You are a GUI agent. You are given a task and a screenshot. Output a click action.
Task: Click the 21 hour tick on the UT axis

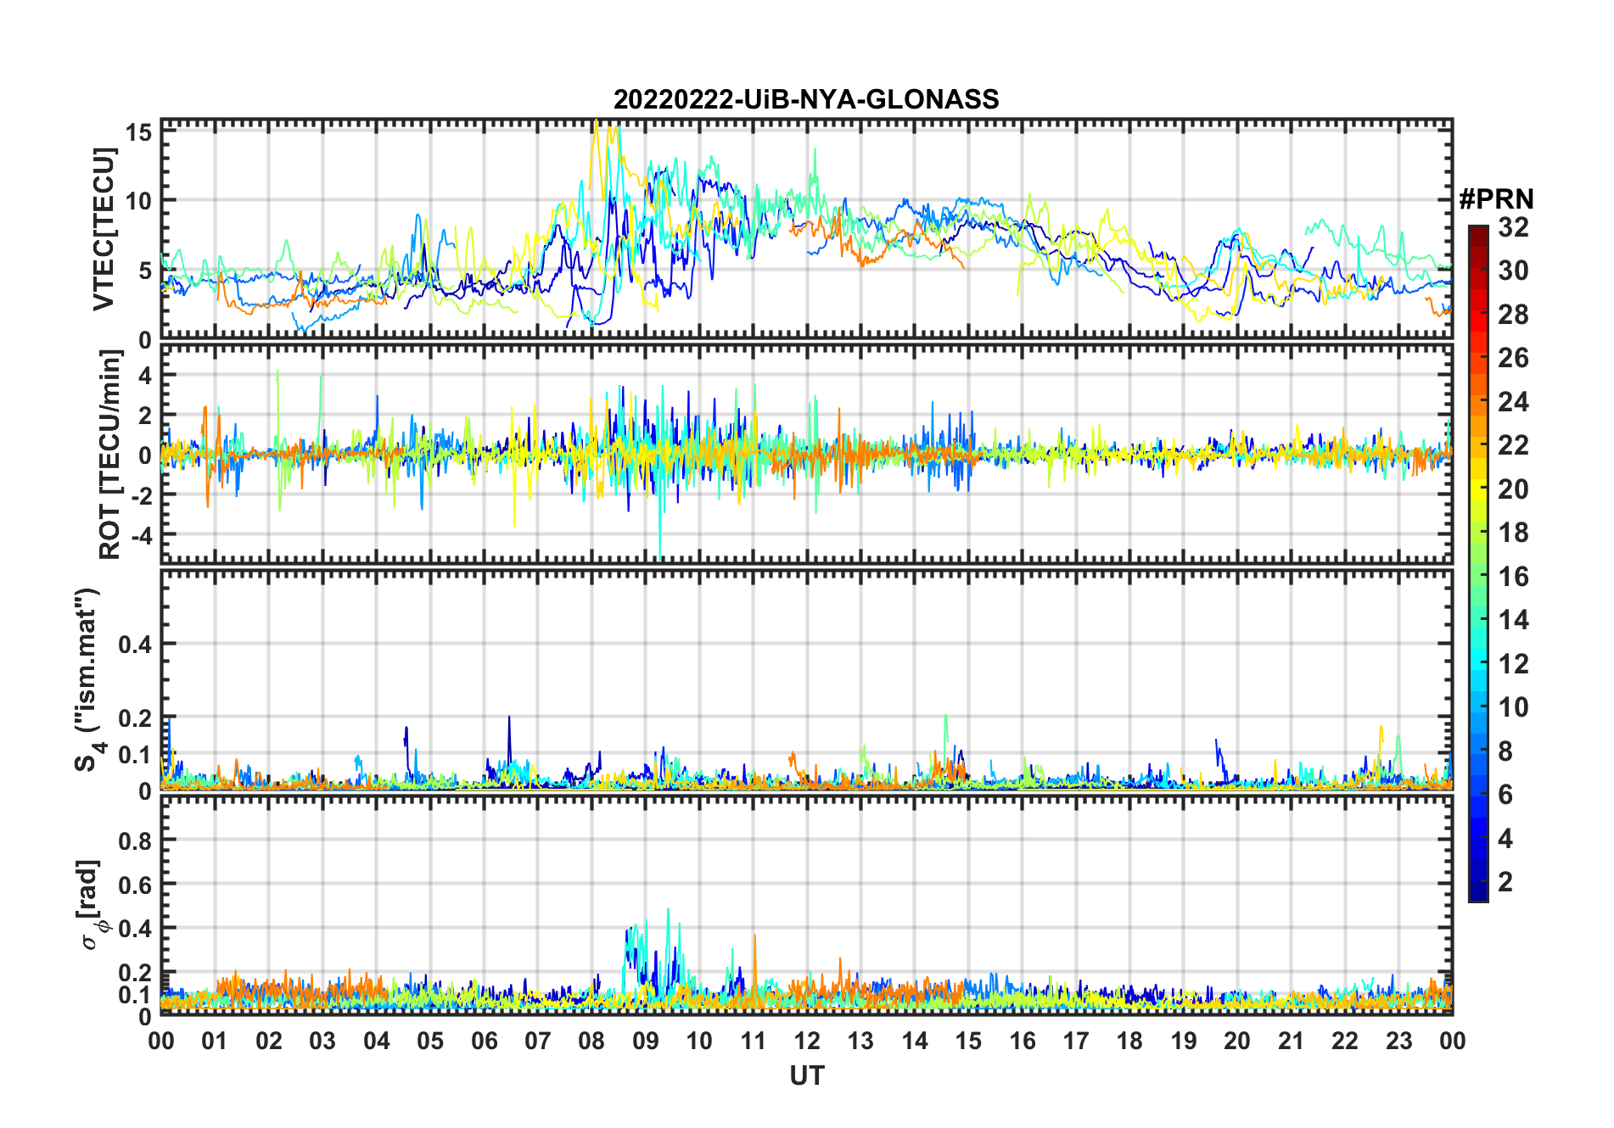coord(1292,1041)
